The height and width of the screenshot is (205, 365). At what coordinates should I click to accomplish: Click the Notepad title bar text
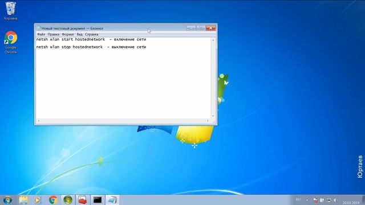point(72,28)
